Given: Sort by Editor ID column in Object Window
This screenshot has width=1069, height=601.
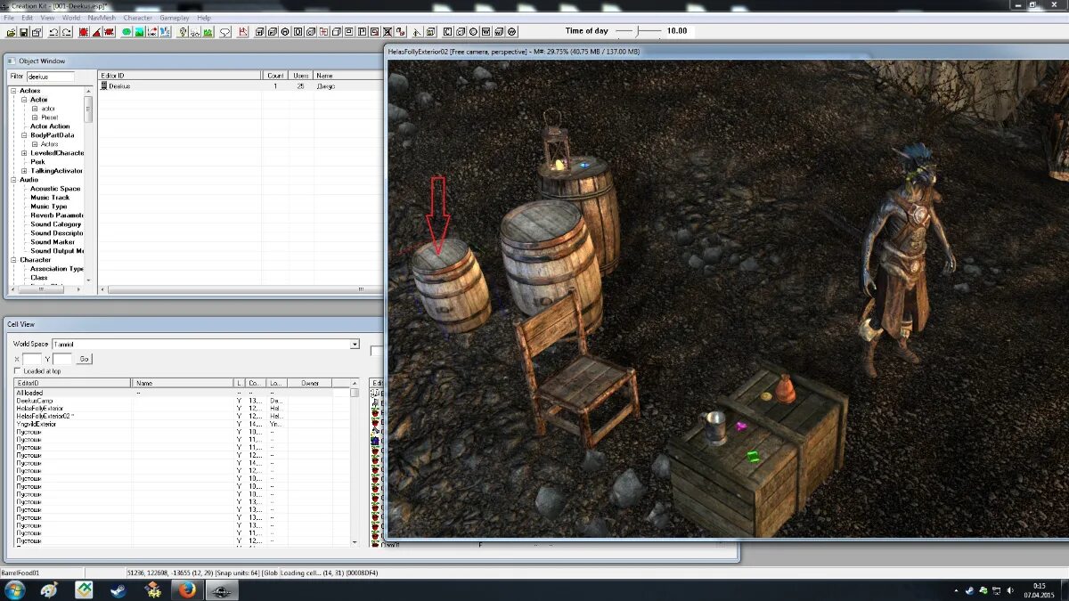Looking at the screenshot, I should coord(180,76).
